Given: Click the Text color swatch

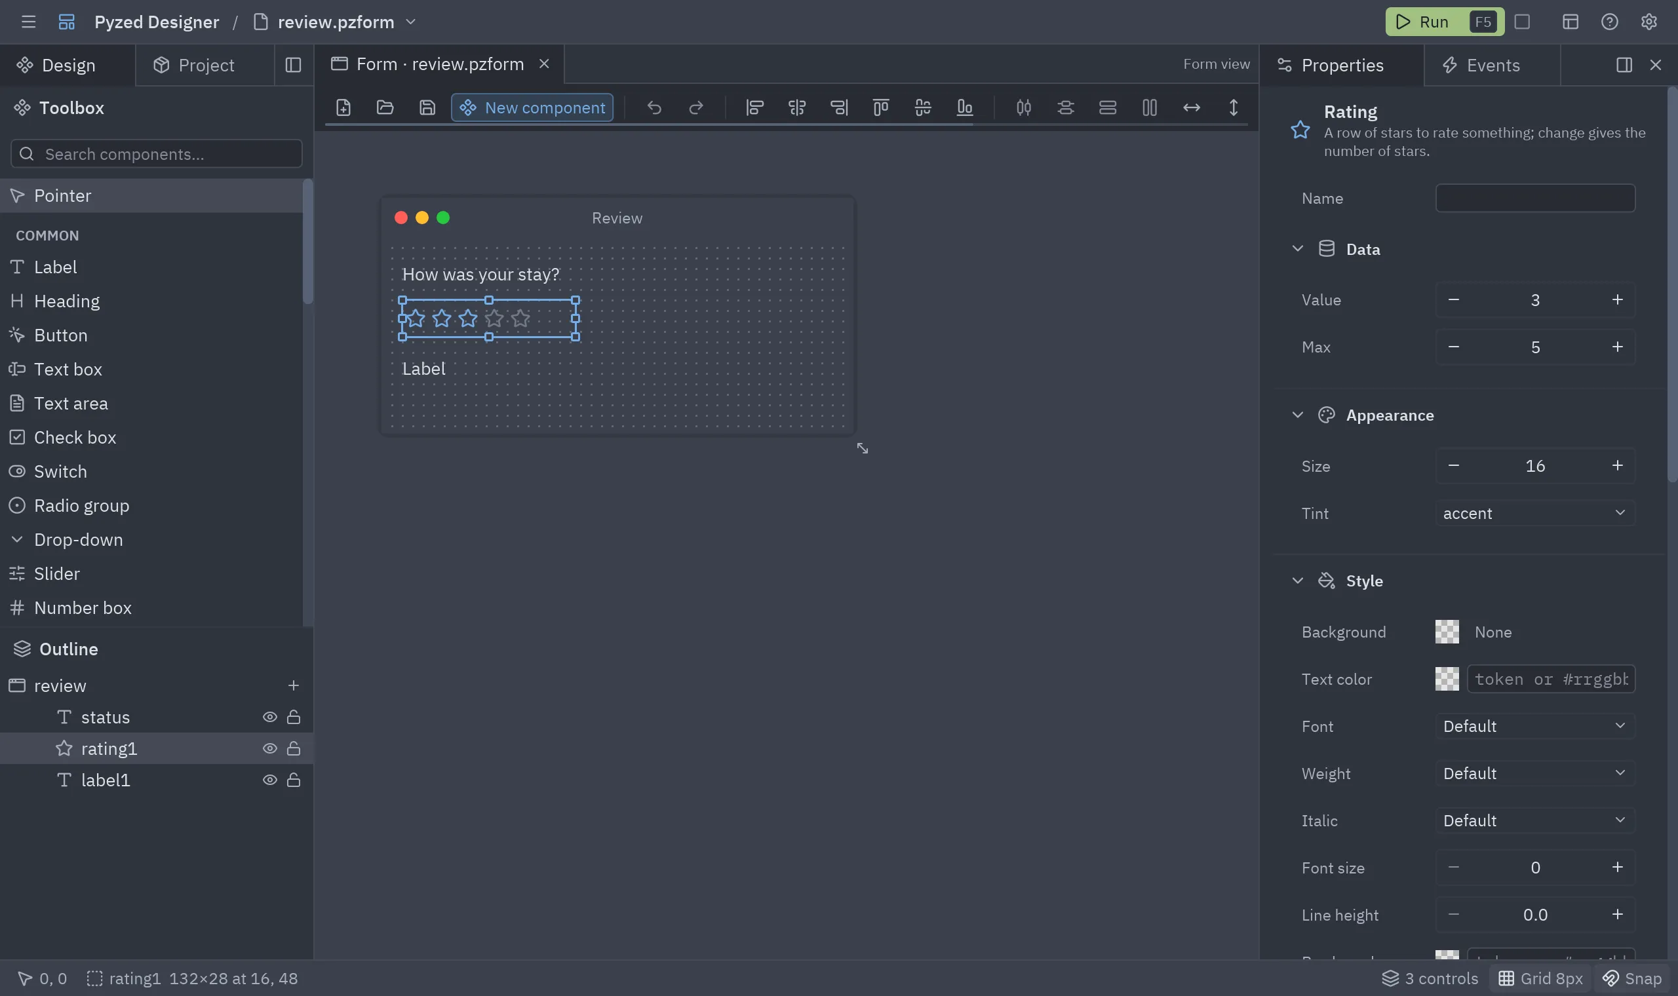Looking at the screenshot, I should pyautogui.click(x=1447, y=679).
